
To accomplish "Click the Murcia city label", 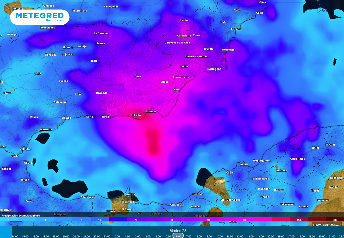I will pos(209,49).
